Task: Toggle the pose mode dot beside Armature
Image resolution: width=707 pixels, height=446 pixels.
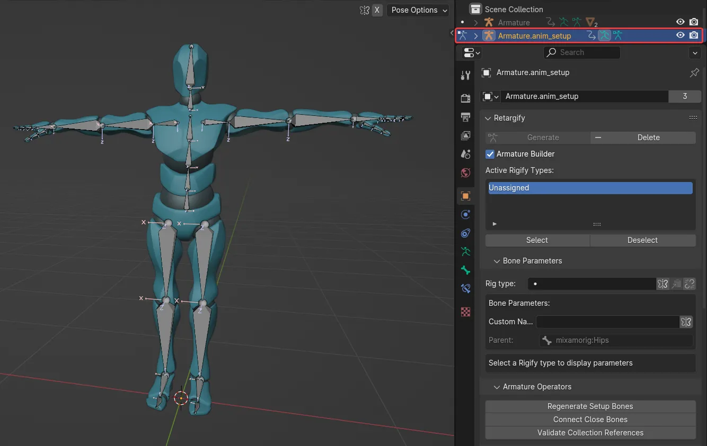Action: click(x=462, y=22)
